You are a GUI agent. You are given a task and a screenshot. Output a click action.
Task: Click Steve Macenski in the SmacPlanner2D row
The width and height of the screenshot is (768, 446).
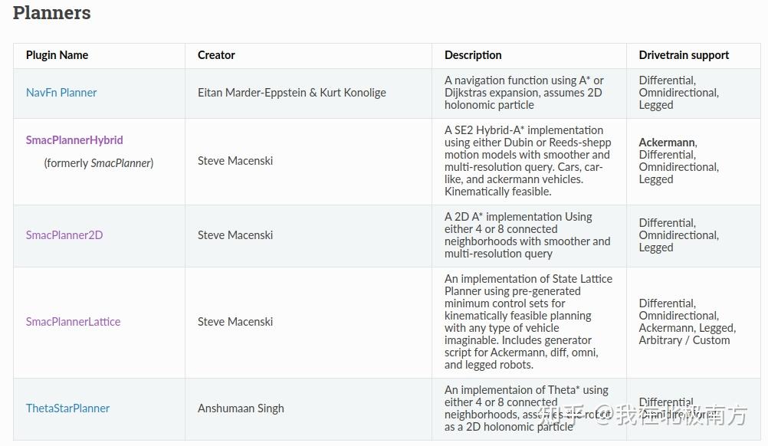(x=235, y=235)
